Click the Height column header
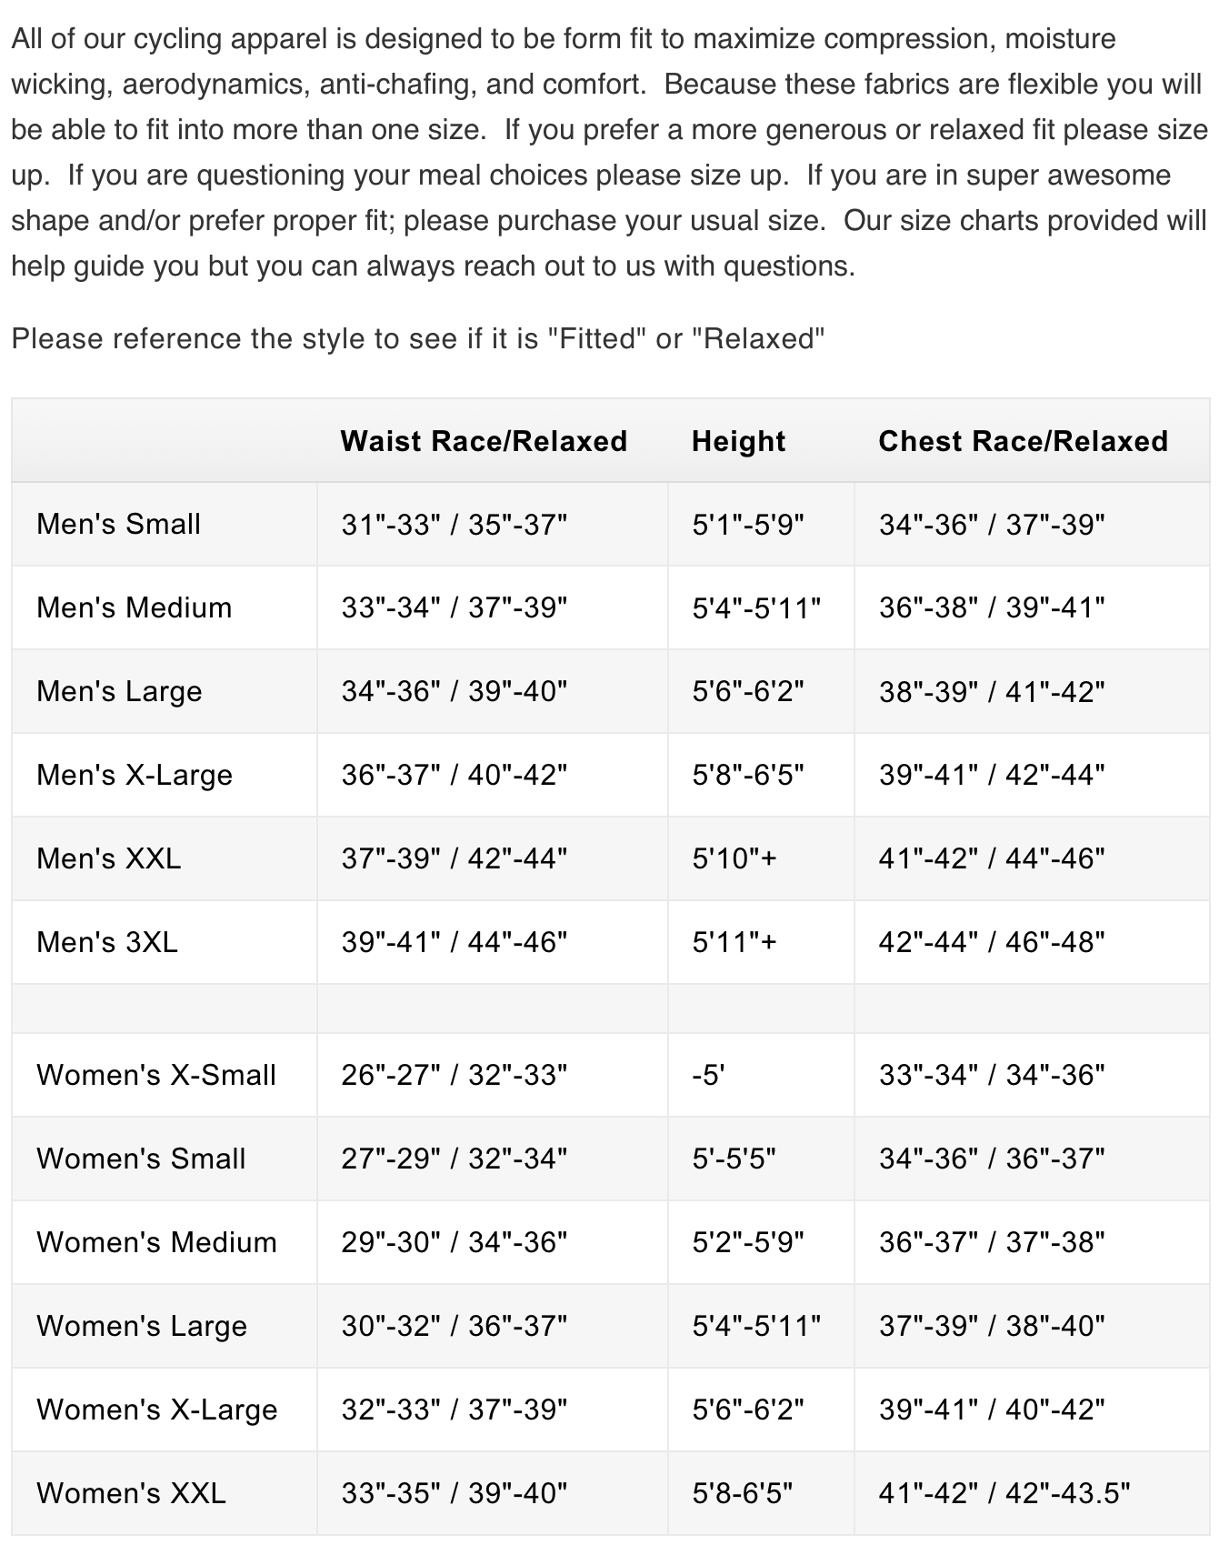This screenshot has width=1229, height=1545. 738,441
